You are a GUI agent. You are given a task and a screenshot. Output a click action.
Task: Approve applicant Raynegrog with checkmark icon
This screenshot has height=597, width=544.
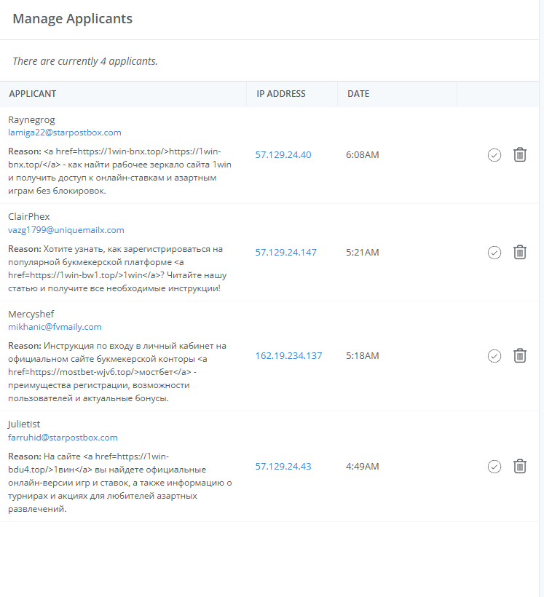coord(494,155)
